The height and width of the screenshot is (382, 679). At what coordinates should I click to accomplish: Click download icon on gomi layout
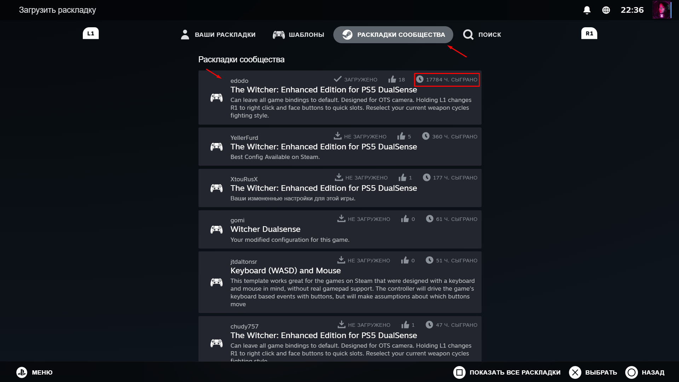coord(341,218)
